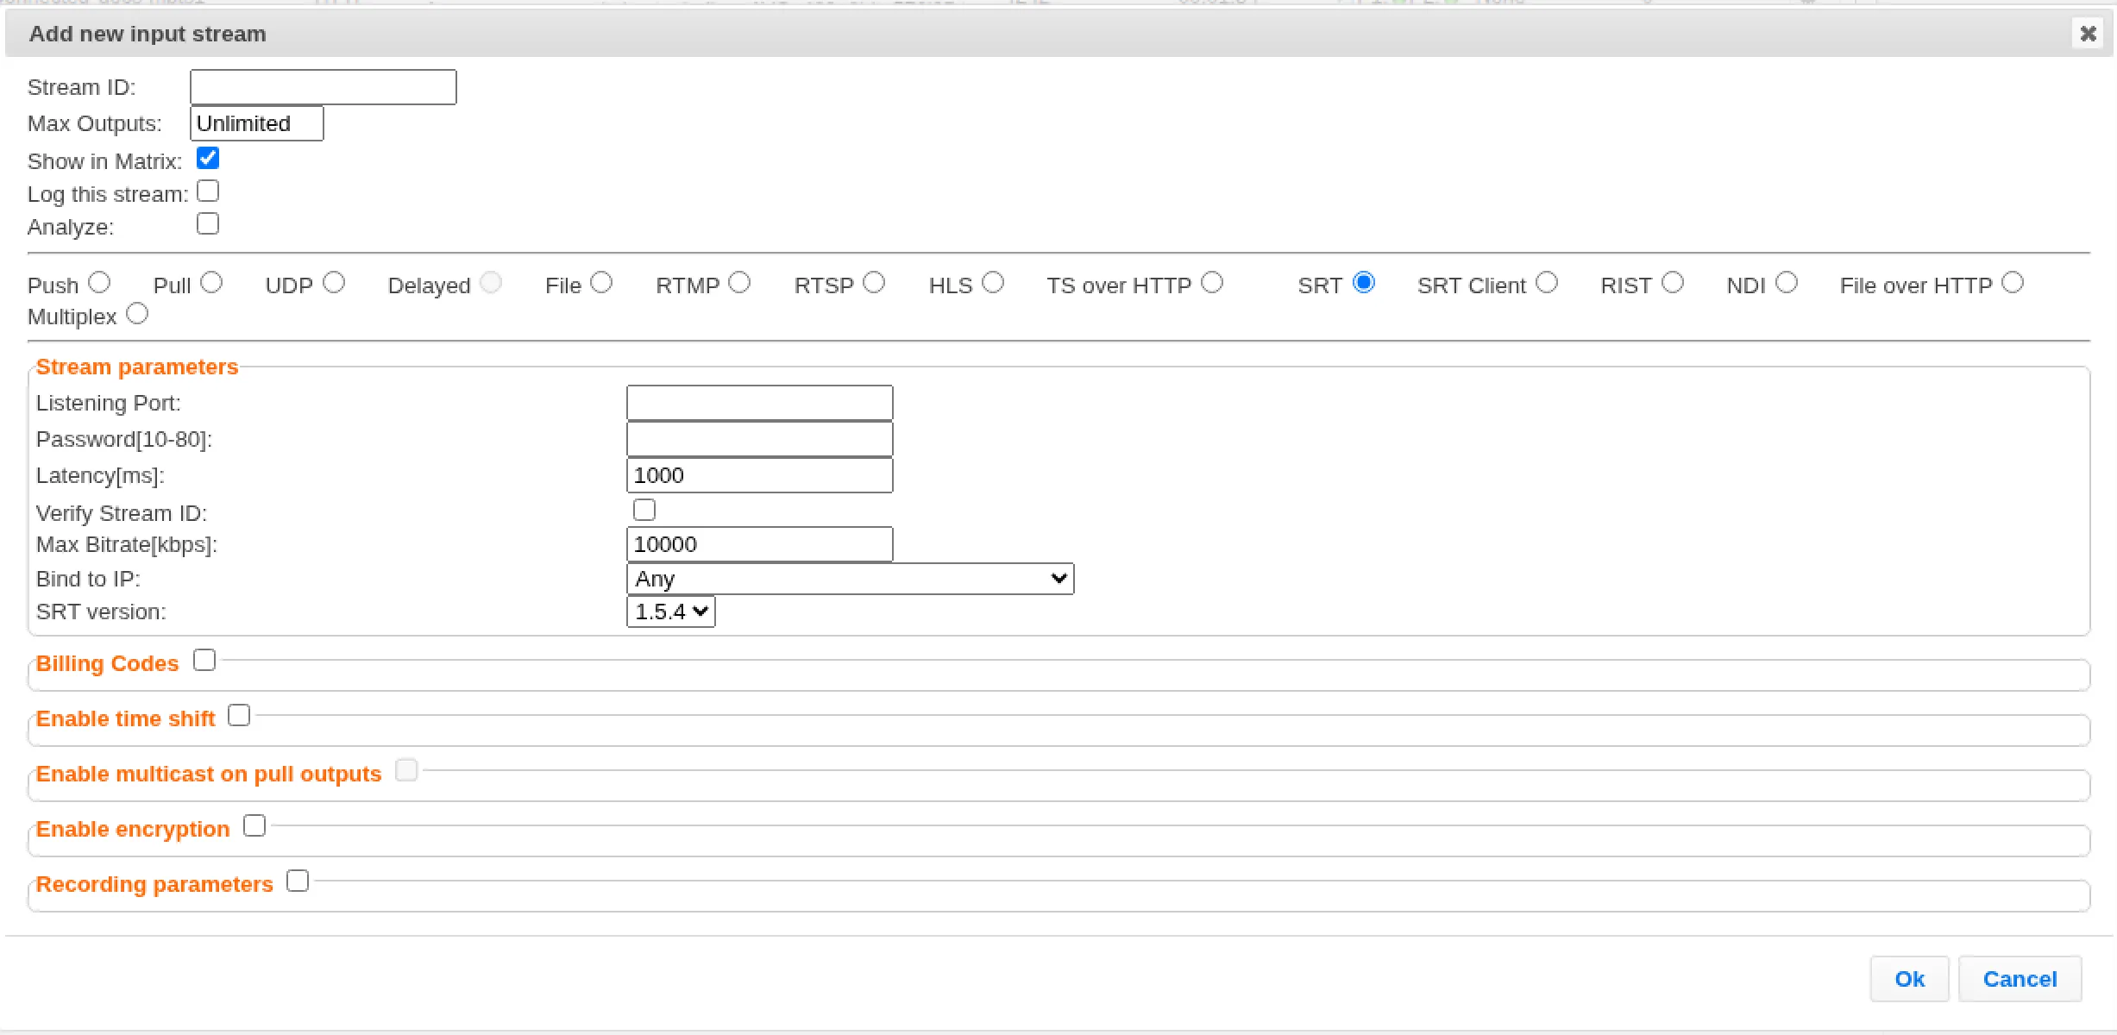This screenshot has height=1035, width=2117.
Task: Select the Push radio button
Action: [100, 282]
